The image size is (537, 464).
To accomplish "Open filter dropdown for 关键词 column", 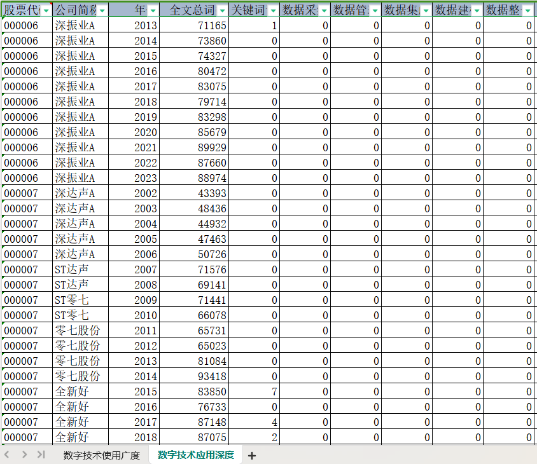I will [x=273, y=11].
